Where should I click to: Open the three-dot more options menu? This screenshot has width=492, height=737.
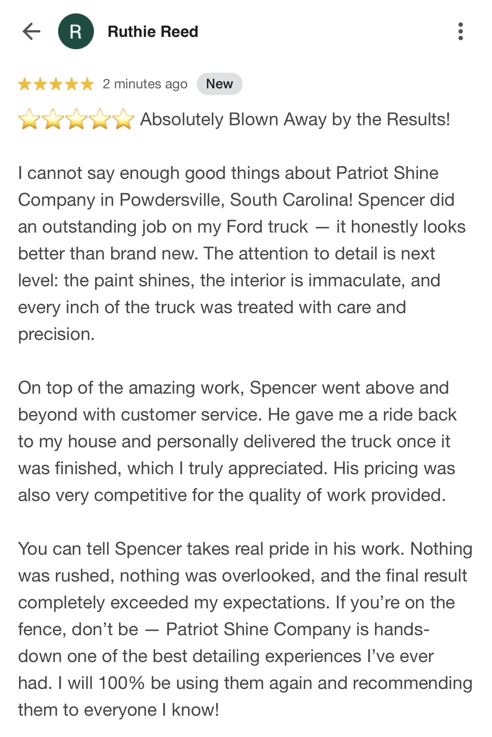[461, 31]
